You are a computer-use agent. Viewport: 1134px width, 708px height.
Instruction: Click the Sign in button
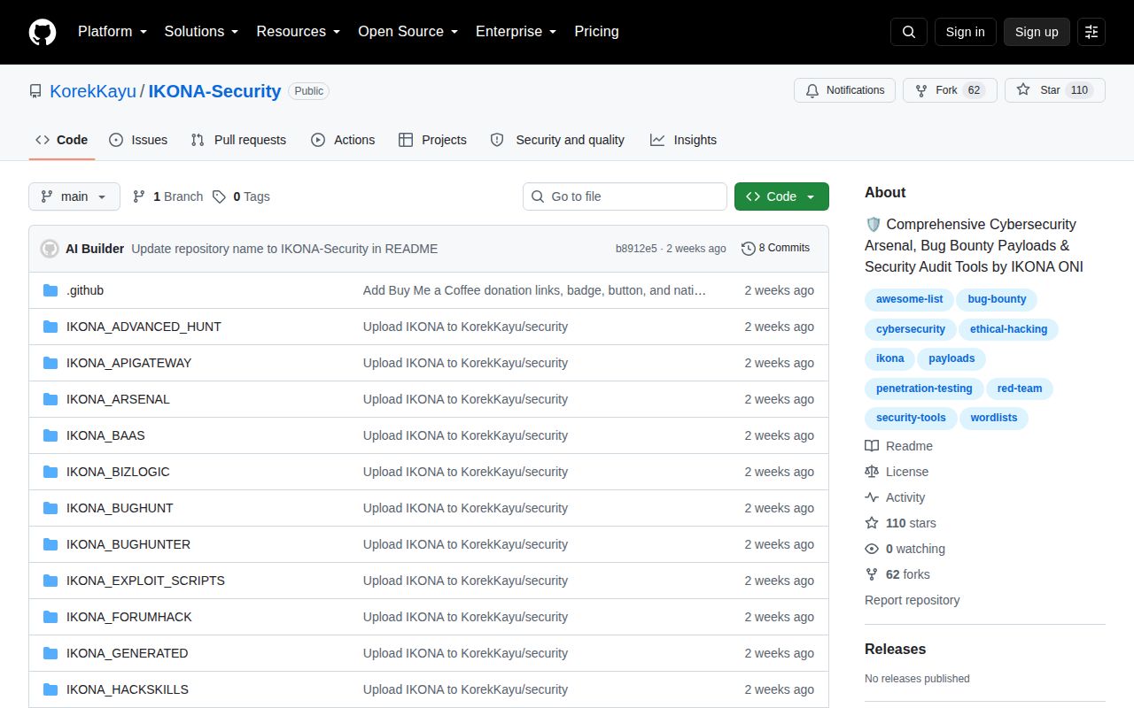(x=965, y=32)
